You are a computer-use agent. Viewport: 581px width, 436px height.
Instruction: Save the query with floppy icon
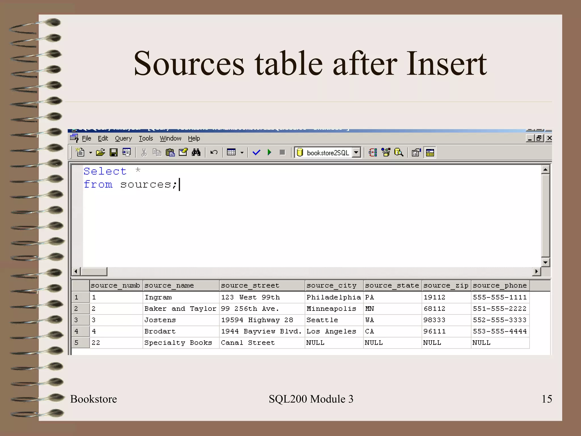113,153
